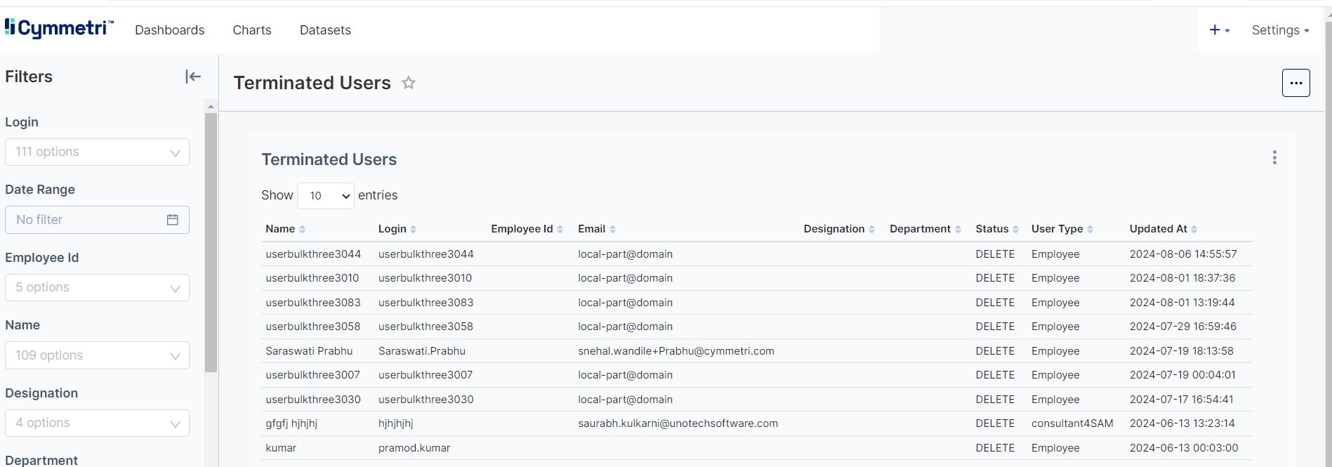Collapse the Filters sidebar panel
The width and height of the screenshot is (1332, 467).
[x=193, y=77]
